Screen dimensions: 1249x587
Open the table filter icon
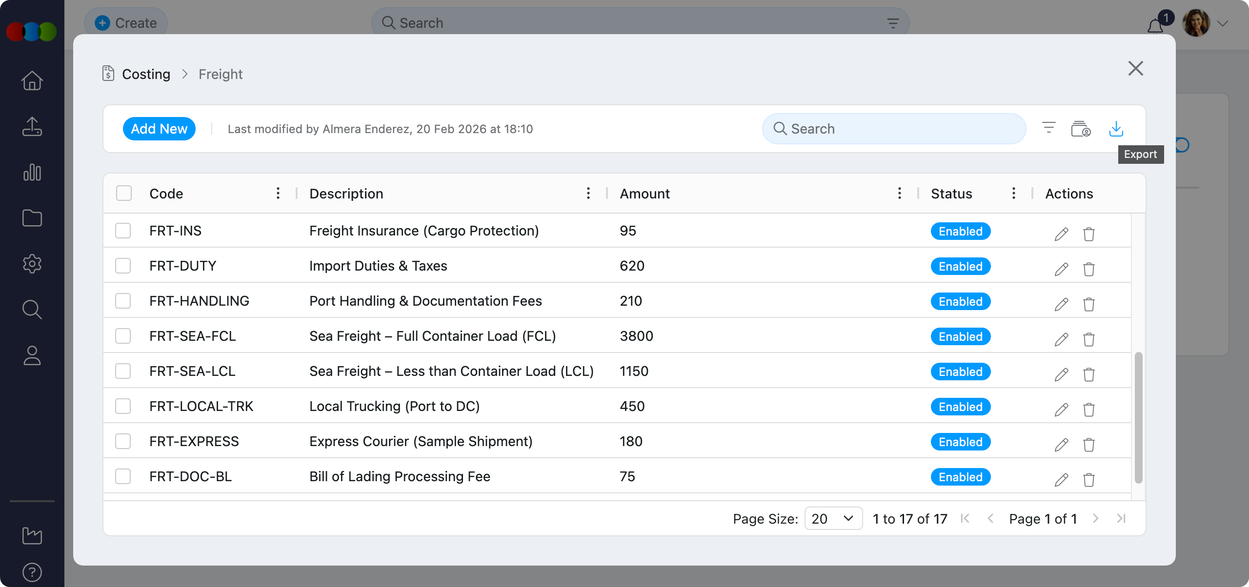click(1048, 129)
